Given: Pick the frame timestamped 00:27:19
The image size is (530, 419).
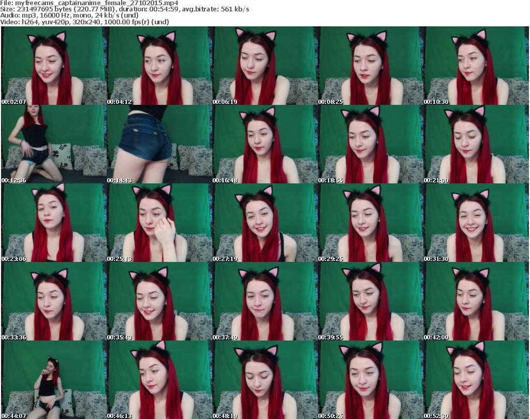Looking at the screenshot, I should [265, 223].
